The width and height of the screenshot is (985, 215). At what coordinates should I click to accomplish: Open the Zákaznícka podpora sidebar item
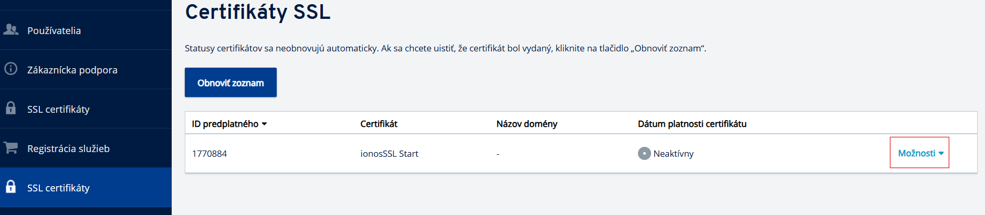click(72, 70)
